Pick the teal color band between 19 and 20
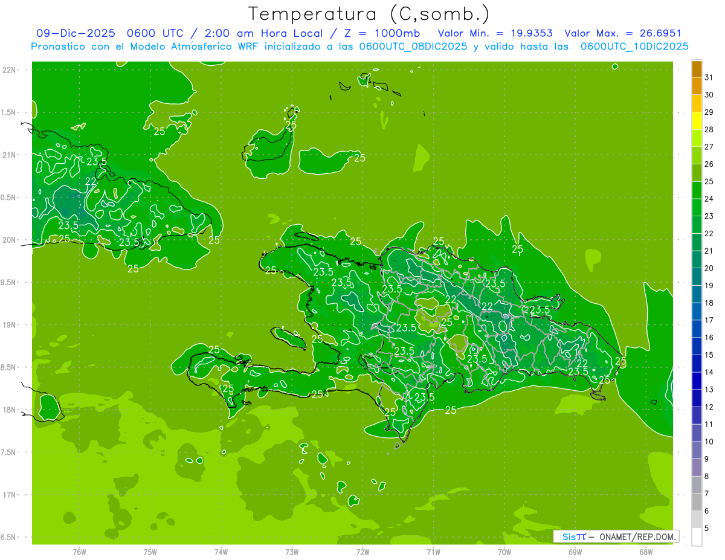725x560 pixels. coord(697,277)
